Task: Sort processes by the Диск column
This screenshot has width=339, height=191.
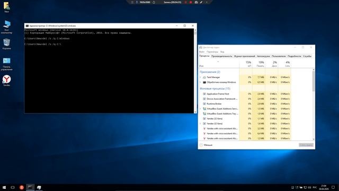Action: pos(272,64)
